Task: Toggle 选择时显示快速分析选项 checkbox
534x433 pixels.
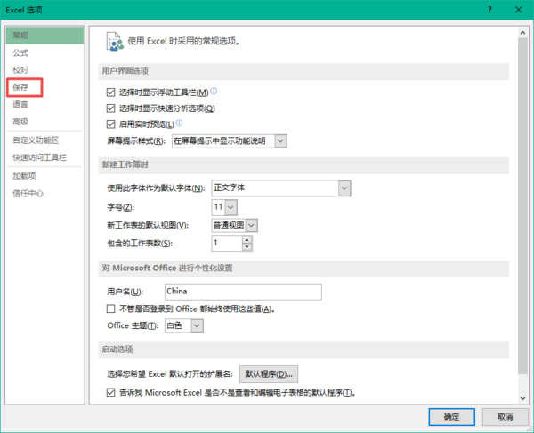Action: (x=110, y=108)
